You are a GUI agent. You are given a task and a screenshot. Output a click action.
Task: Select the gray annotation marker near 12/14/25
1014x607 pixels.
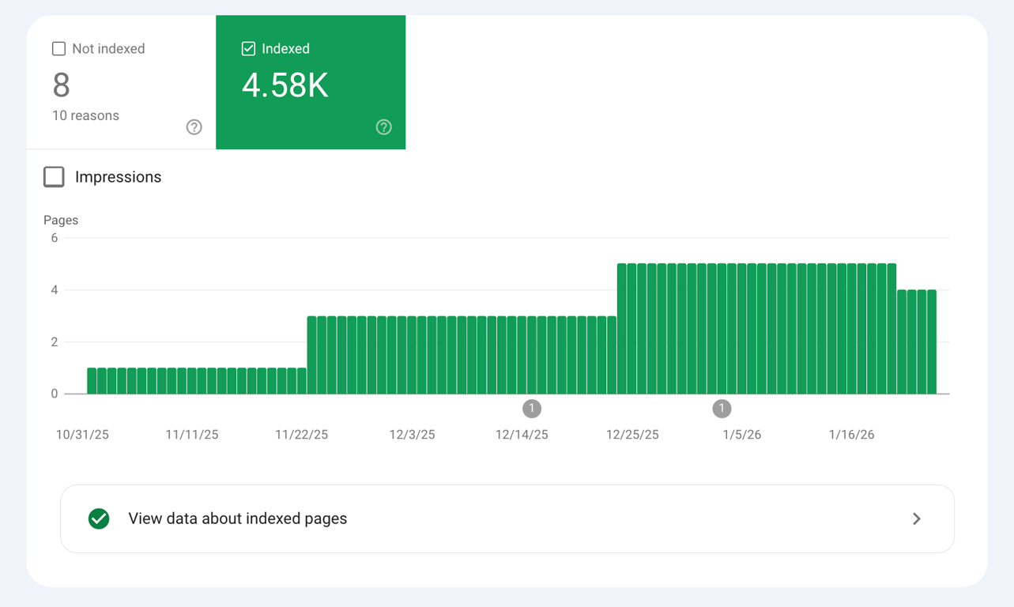click(532, 409)
